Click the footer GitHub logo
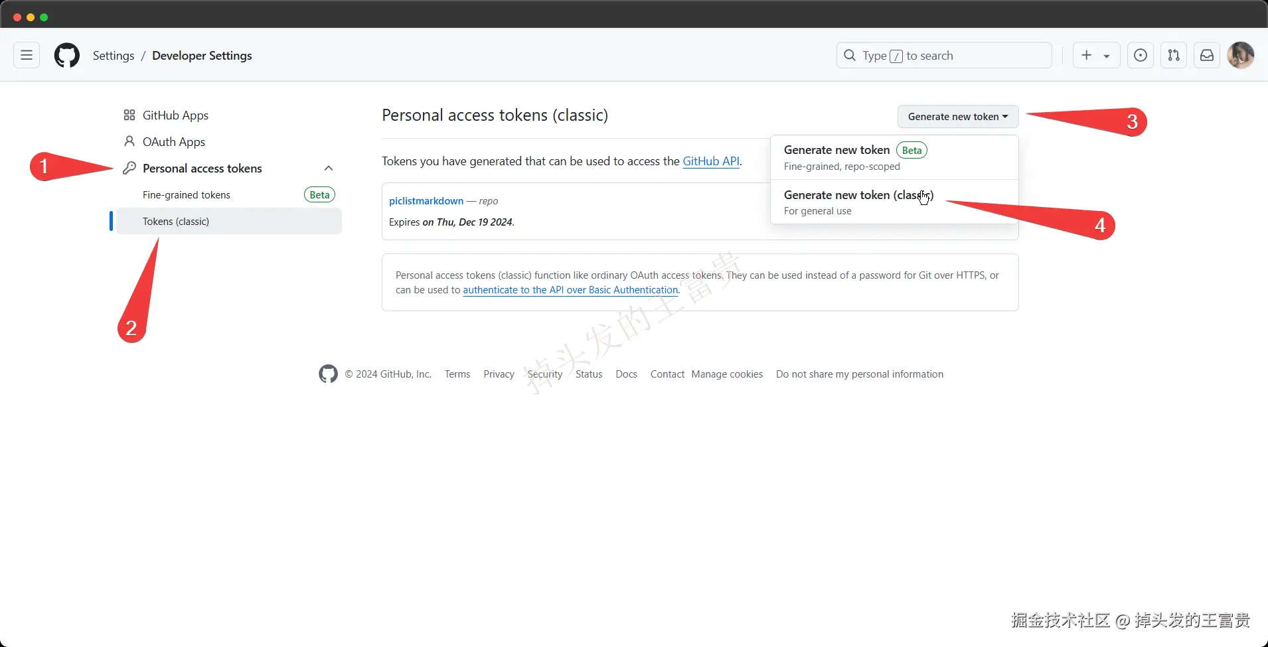Screen dimensions: 1268x647 pos(328,374)
